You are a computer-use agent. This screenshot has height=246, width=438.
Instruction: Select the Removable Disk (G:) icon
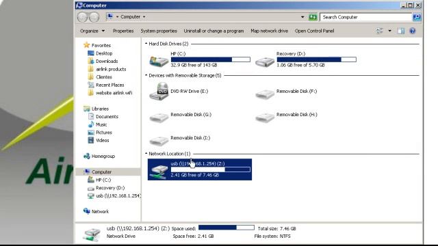tap(159, 117)
